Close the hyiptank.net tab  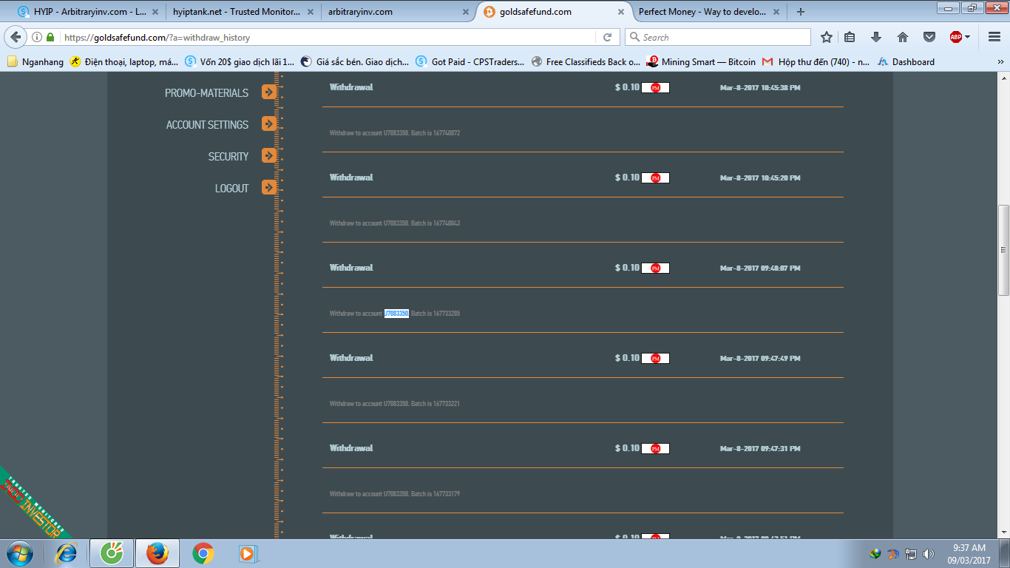click(311, 12)
